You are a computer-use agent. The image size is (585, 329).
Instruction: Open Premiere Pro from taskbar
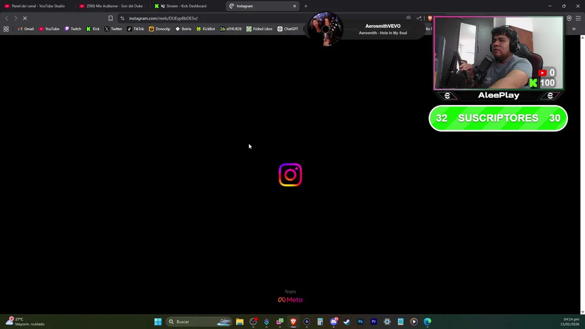point(373,322)
